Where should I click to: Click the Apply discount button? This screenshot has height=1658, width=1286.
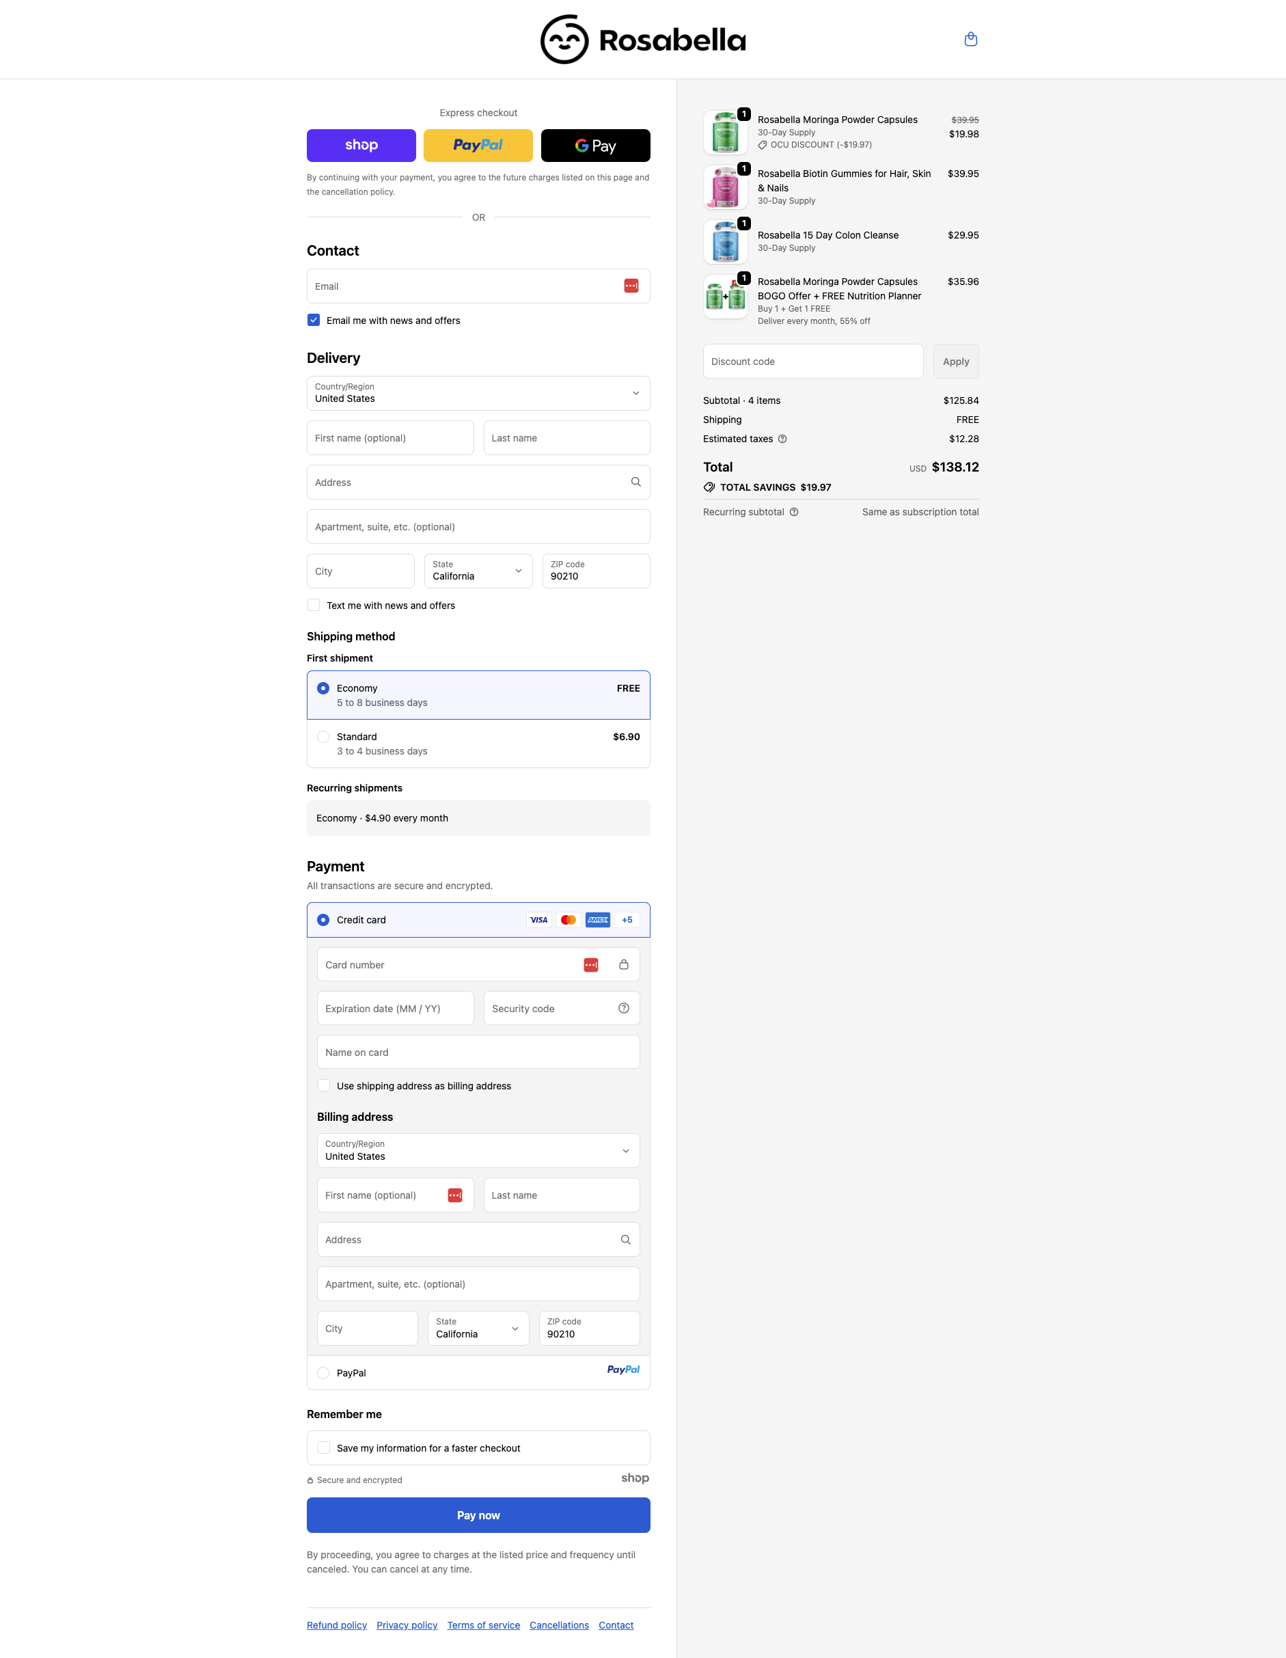click(956, 362)
